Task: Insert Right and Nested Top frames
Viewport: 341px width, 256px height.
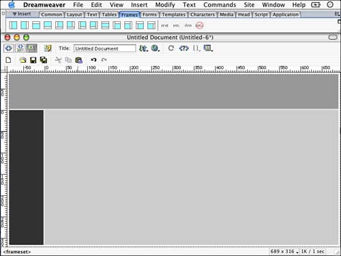Action: [x=128, y=25]
